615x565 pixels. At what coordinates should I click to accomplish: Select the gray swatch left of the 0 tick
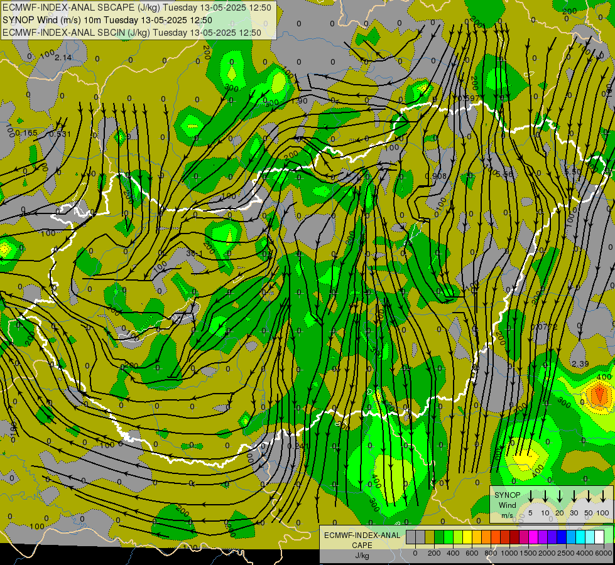[411, 537]
